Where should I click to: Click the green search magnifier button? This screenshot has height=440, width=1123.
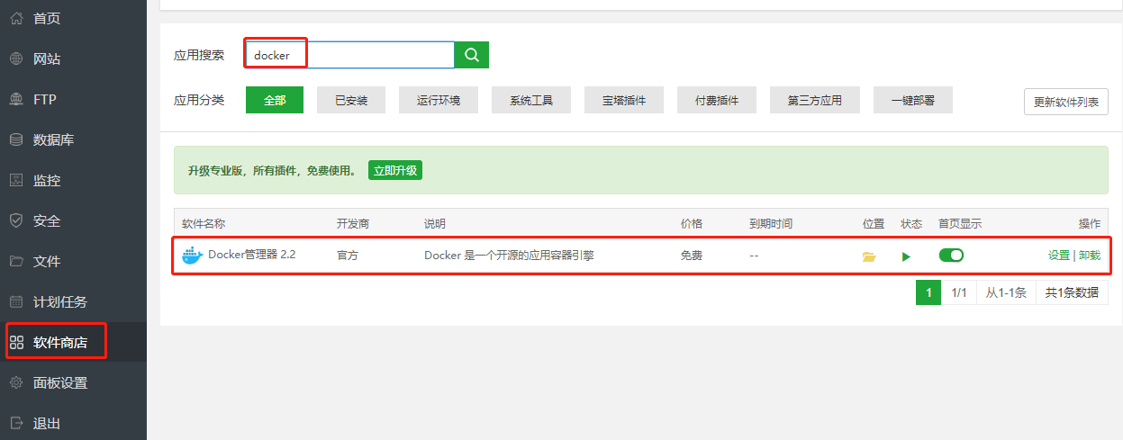point(471,55)
